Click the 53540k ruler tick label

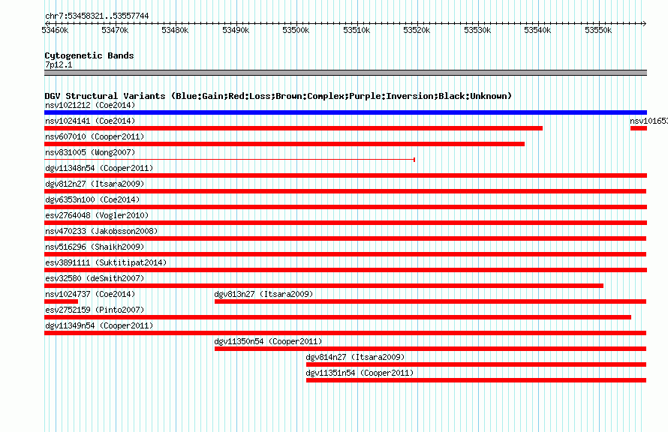click(x=537, y=30)
